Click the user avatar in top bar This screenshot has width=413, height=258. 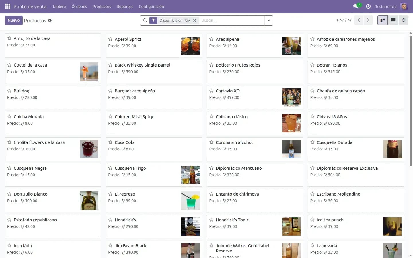coord(404,6)
